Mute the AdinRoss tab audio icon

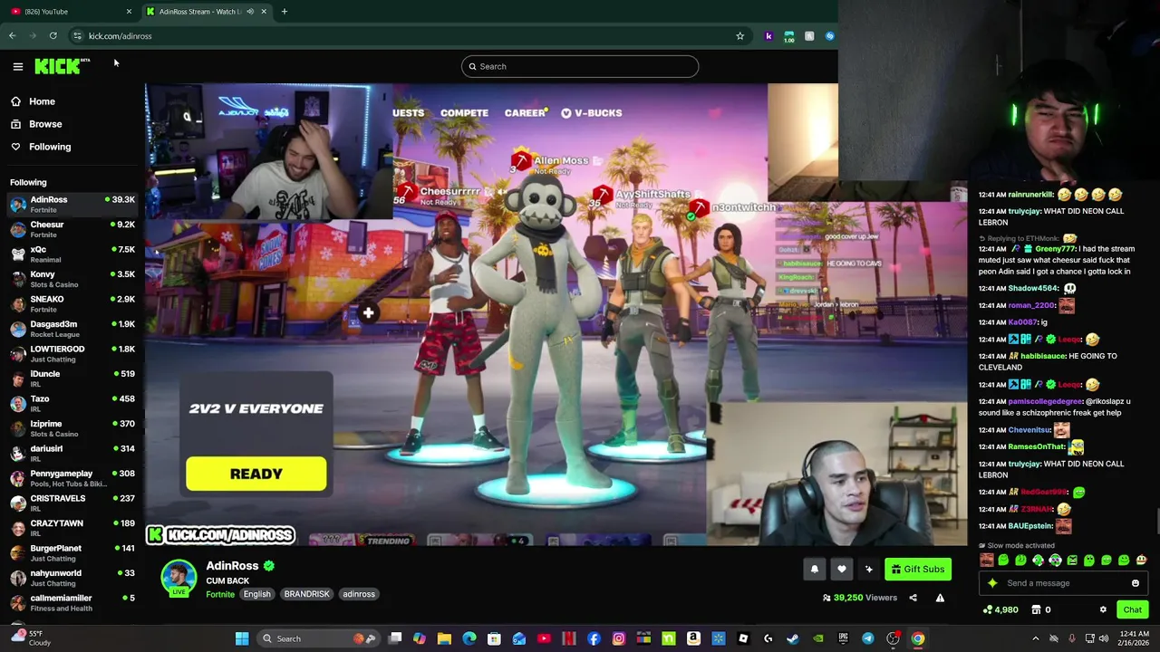250,12
